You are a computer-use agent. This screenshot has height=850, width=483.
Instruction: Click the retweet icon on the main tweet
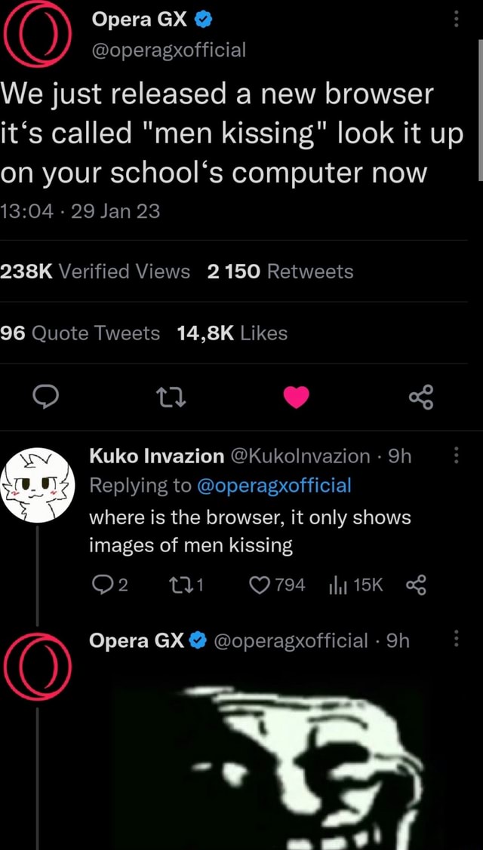point(171,398)
